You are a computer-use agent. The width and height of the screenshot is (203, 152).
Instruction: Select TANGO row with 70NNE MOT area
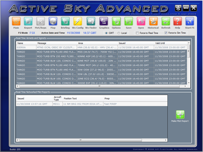pyautogui.click(x=101, y=65)
